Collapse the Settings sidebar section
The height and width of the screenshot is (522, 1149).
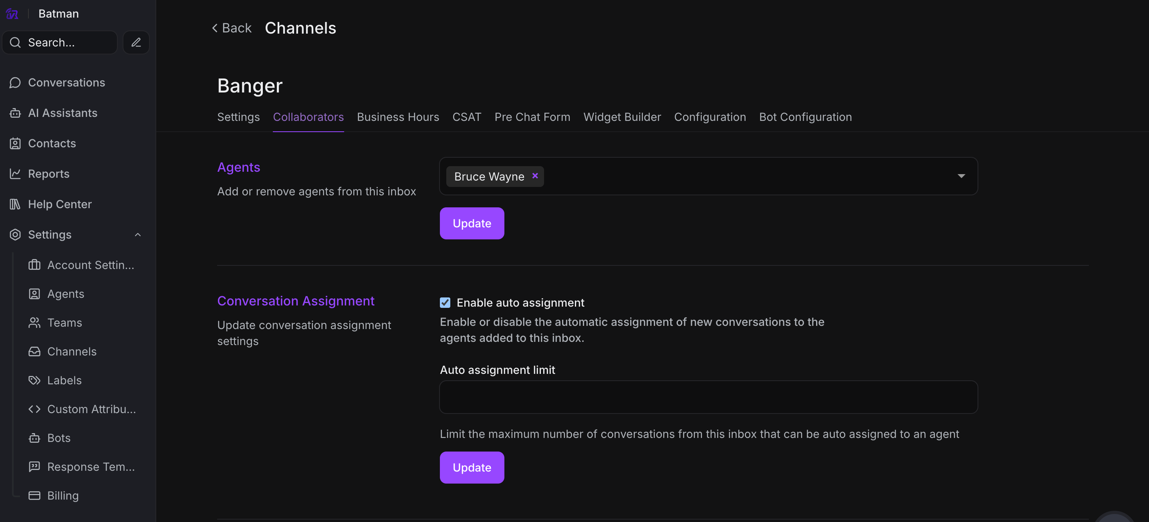click(x=138, y=235)
